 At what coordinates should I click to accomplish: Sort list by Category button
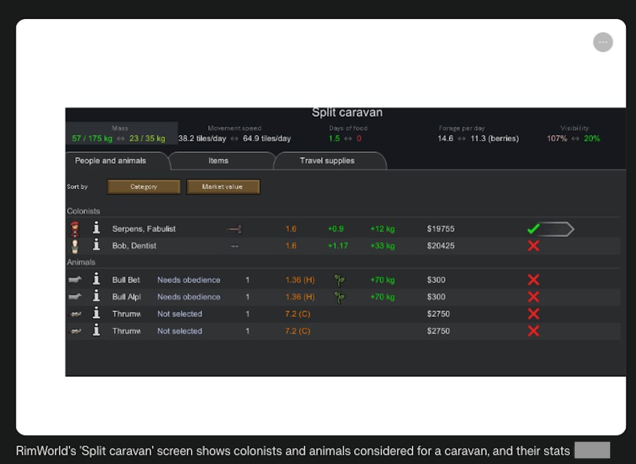[144, 187]
